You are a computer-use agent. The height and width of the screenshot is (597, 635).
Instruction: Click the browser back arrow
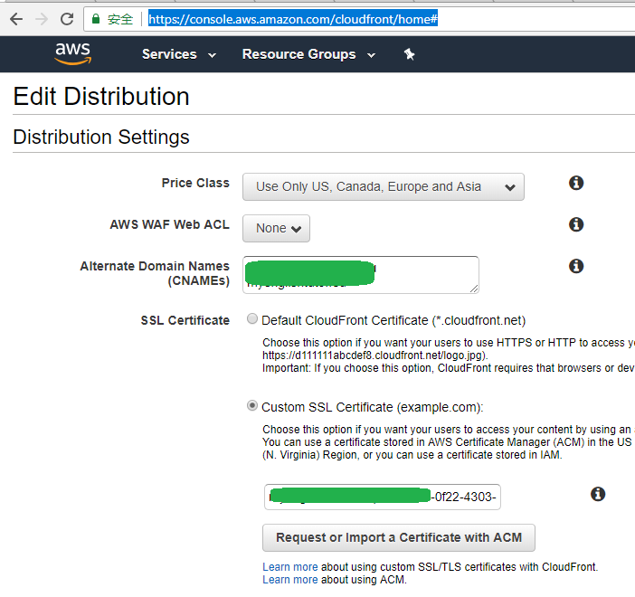(x=15, y=19)
